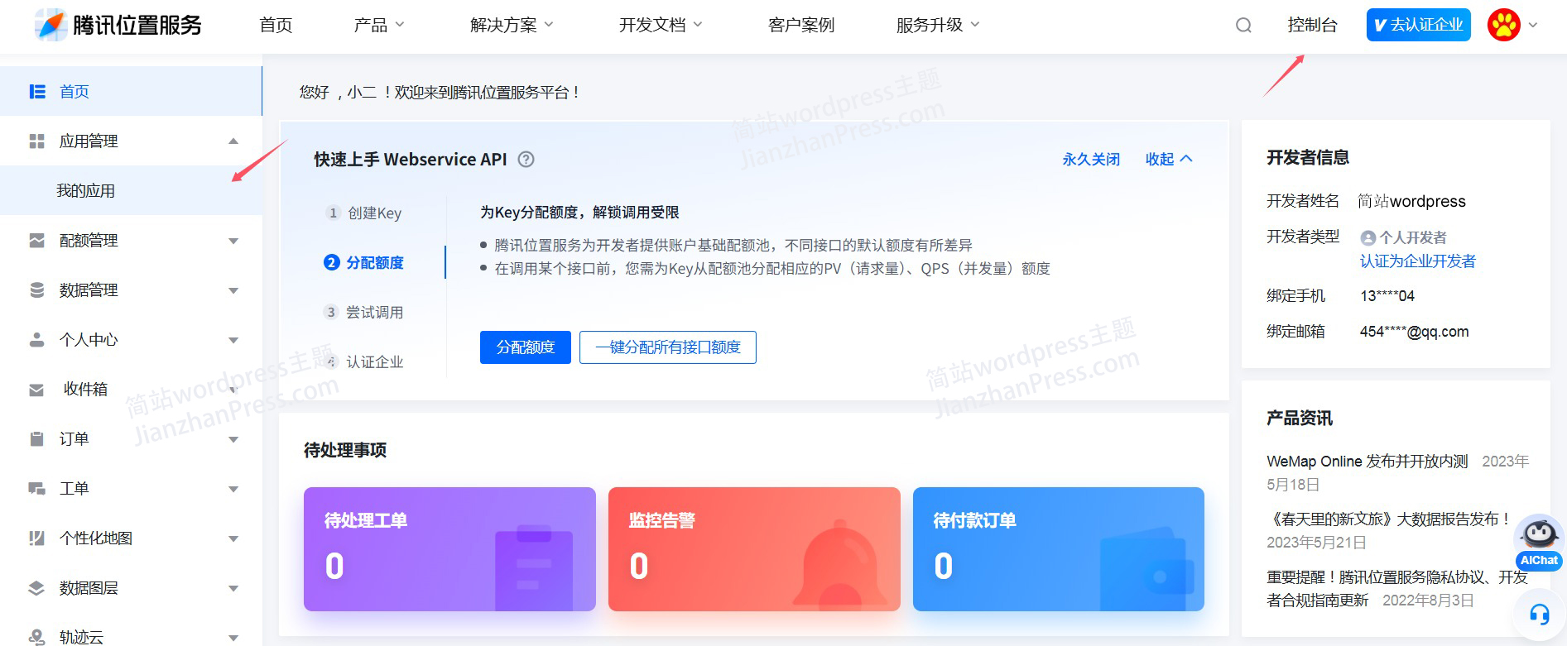Open the 隐私协议 update reminder news

coord(1397,589)
